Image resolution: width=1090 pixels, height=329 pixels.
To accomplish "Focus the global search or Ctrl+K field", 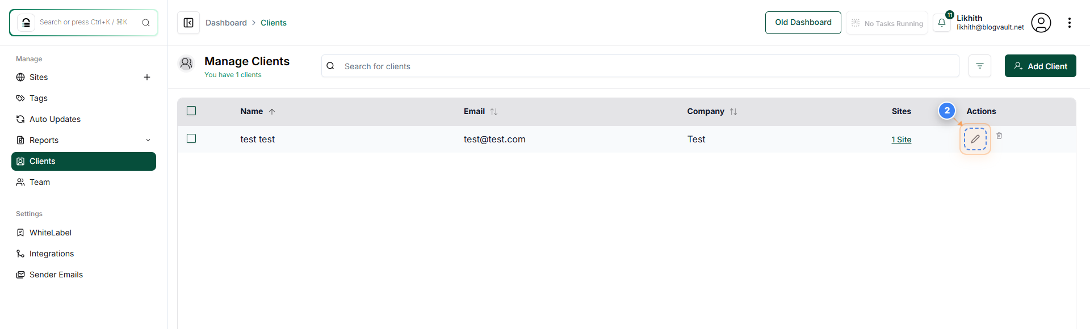I will point(83,23).
